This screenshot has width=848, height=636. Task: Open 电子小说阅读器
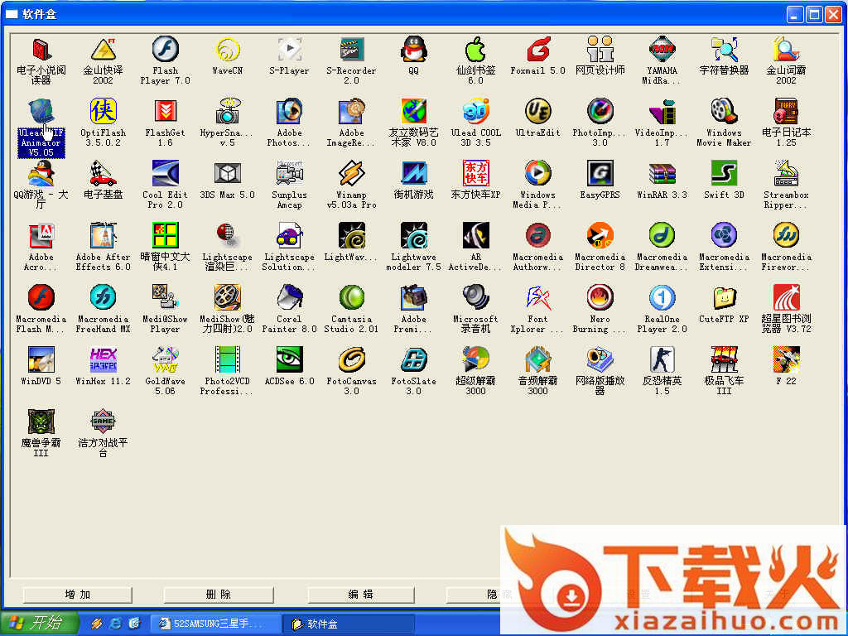click(x=41, y=50)
